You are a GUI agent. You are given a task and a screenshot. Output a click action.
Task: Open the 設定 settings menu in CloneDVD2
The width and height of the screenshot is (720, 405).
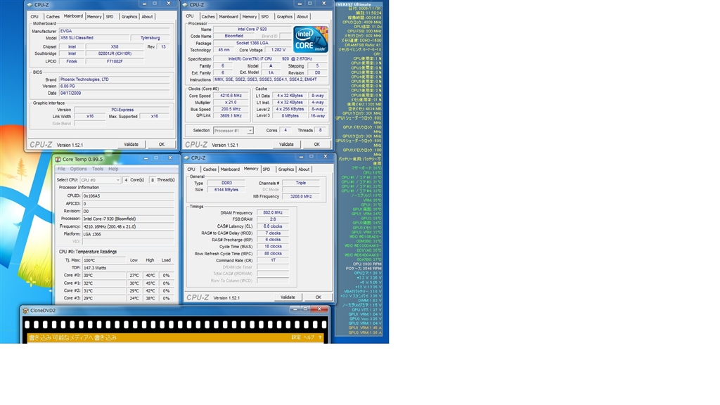[296, 337]
